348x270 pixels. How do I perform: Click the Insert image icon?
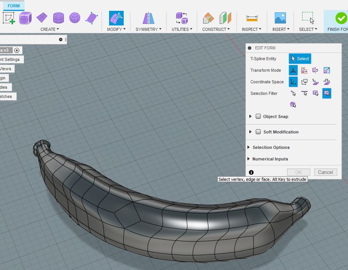(280, 18)
